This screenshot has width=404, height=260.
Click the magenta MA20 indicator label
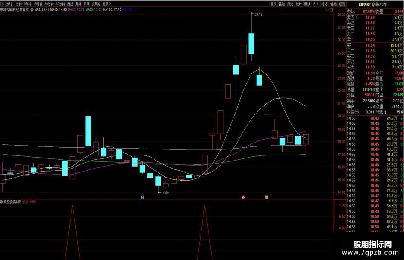[76, 9]
